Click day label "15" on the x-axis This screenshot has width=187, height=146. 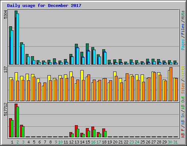[x=88, y=142]
